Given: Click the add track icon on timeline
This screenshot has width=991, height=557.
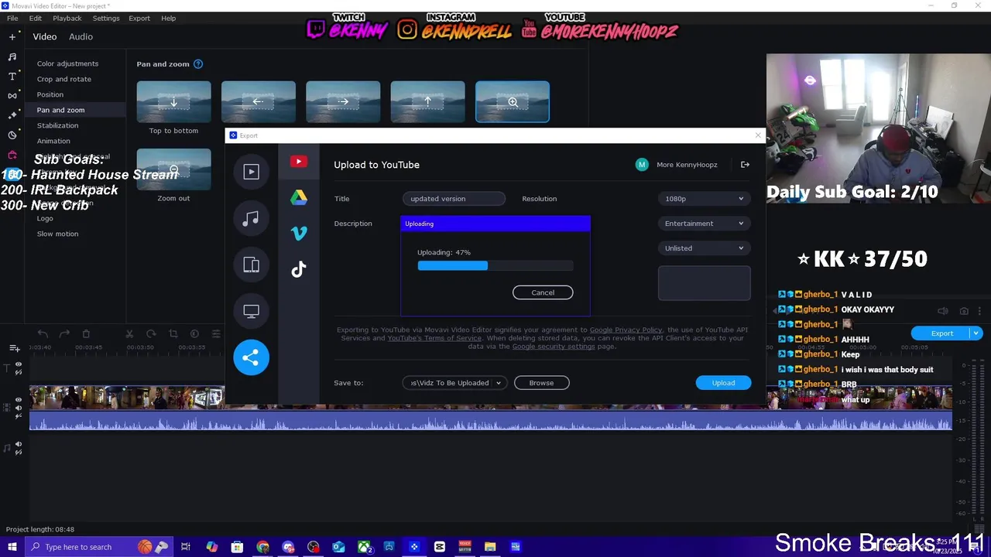Looking at the screenshot, I should 14,349.
